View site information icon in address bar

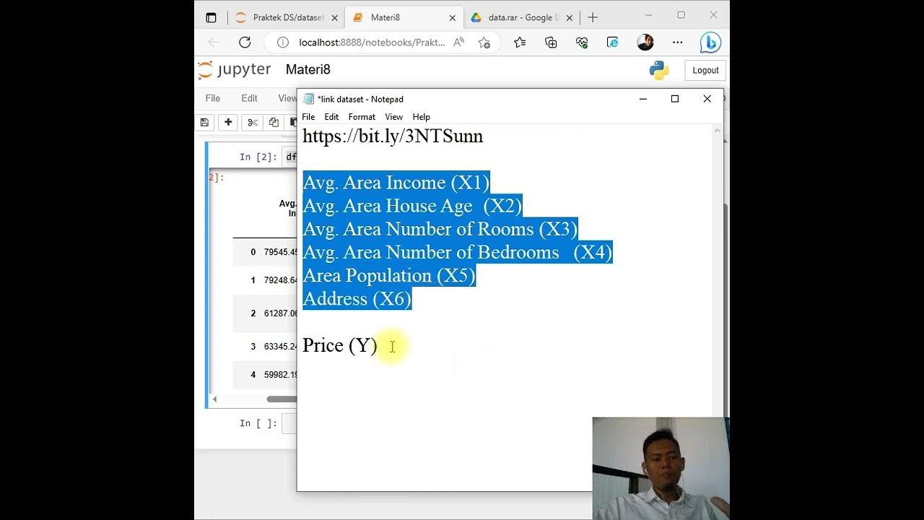283,43
